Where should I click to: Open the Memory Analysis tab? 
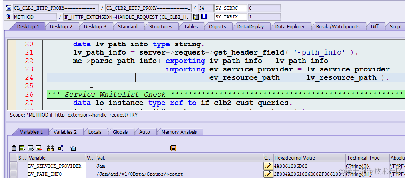[x=179, y=132]
